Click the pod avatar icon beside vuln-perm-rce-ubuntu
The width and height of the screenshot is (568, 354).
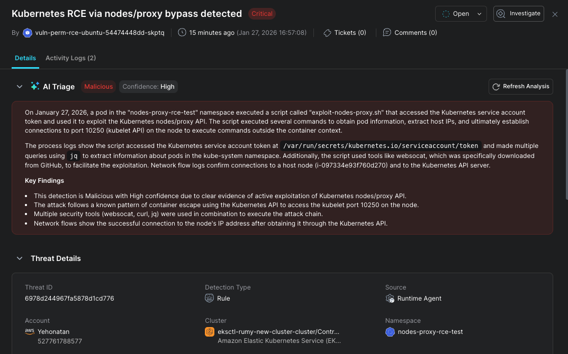click(28, 33)
